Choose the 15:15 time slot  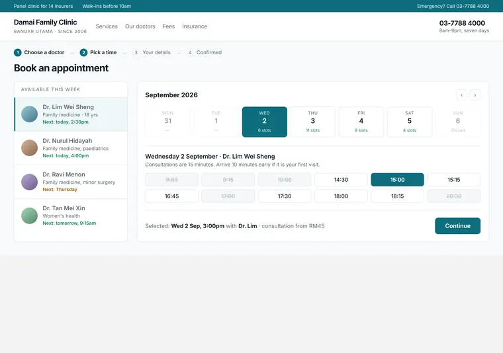point(454,180)
